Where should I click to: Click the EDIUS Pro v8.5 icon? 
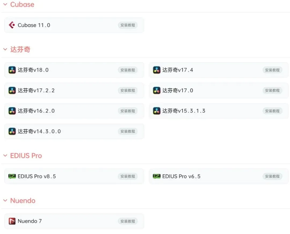point(12,176)
